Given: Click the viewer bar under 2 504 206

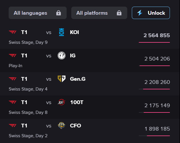Looking at the screenshot, I should 154,66.
